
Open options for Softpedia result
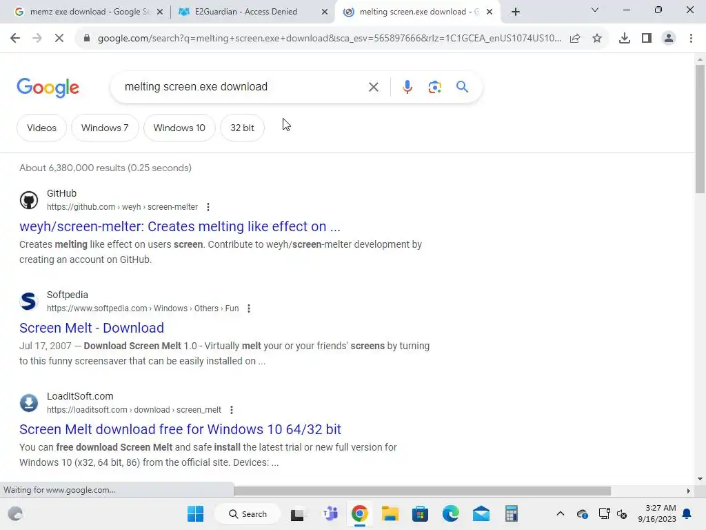[248, 308]
